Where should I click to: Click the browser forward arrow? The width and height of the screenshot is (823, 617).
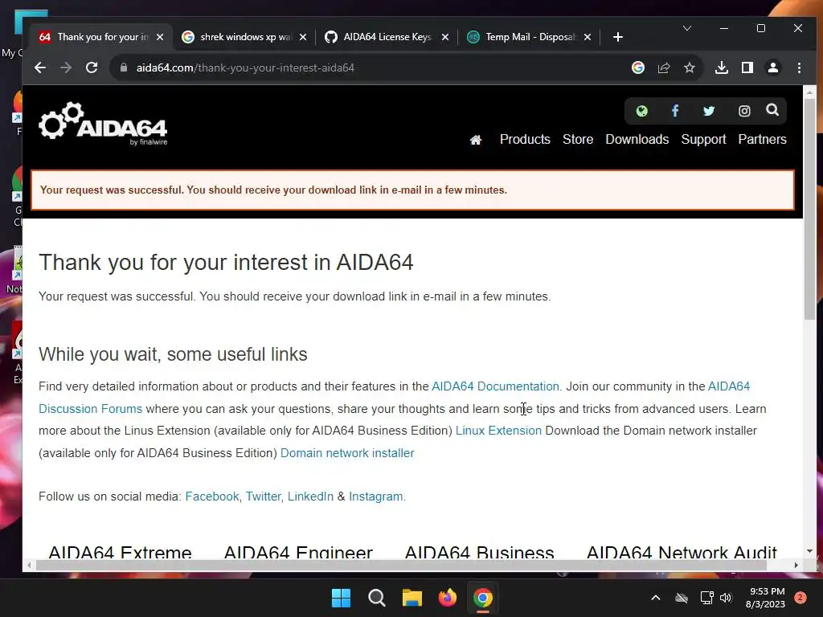pyautogui.click(x=66, y=67)
